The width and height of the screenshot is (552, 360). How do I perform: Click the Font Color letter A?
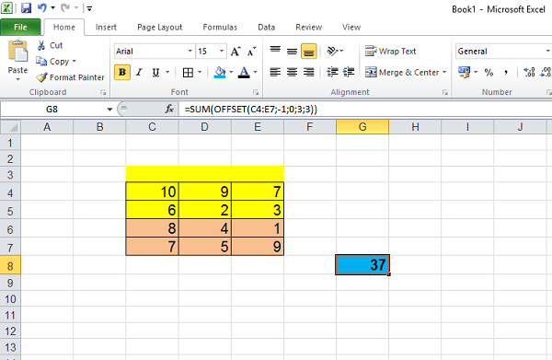(244, 72)
